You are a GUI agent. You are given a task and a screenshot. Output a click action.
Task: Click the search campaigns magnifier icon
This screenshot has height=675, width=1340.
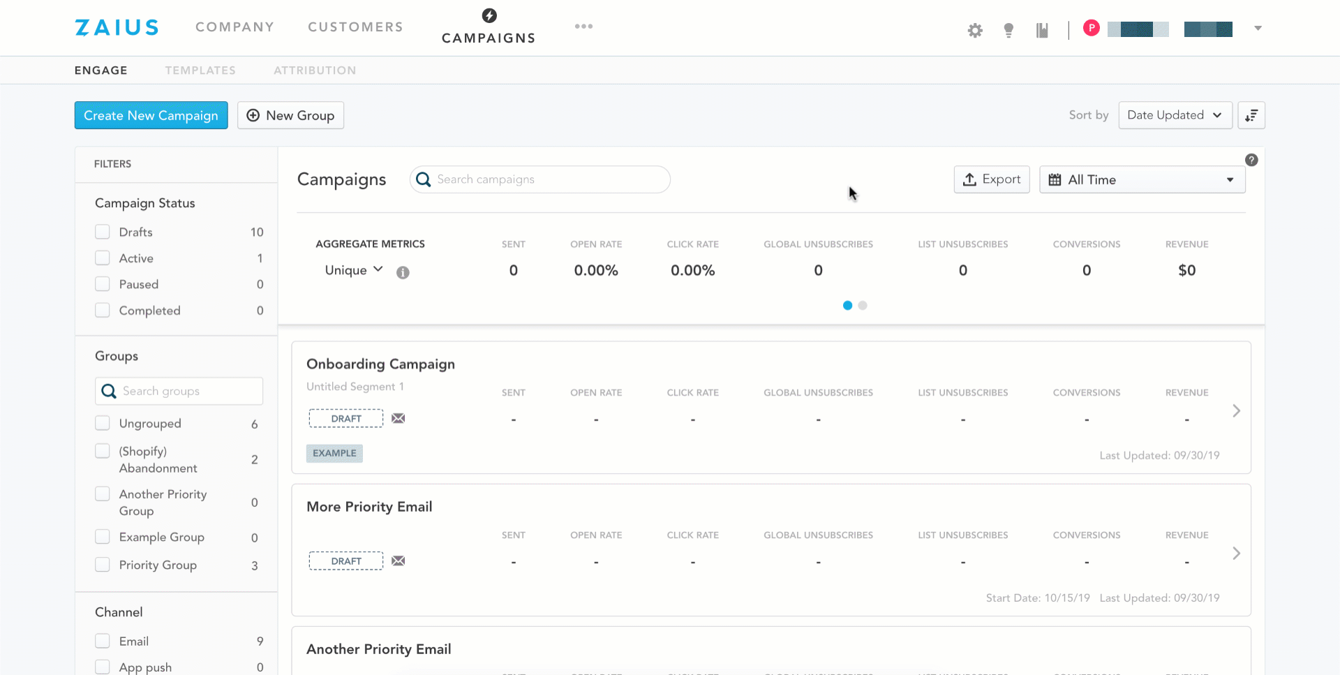423,179
